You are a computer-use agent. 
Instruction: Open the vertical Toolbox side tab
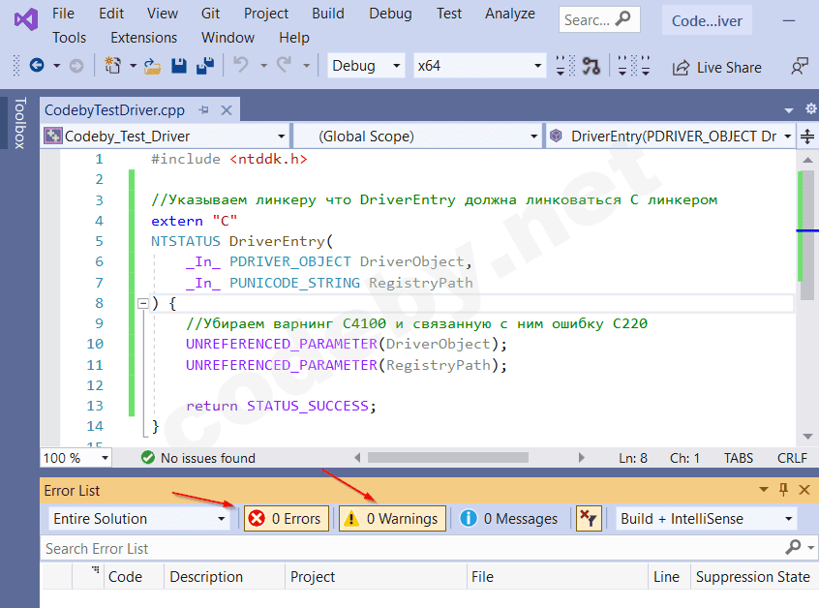(18, 123)
